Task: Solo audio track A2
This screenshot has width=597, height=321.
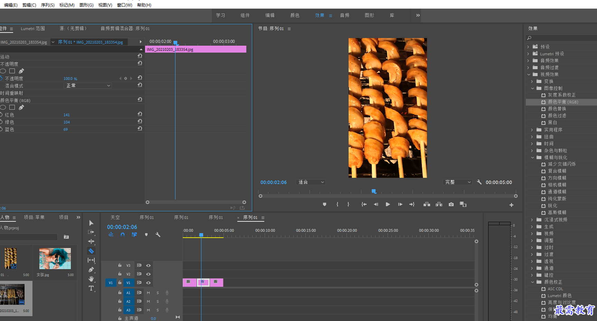Action: (158, 301)
